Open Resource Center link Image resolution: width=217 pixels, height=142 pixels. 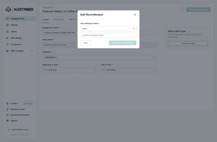point(18,109)
